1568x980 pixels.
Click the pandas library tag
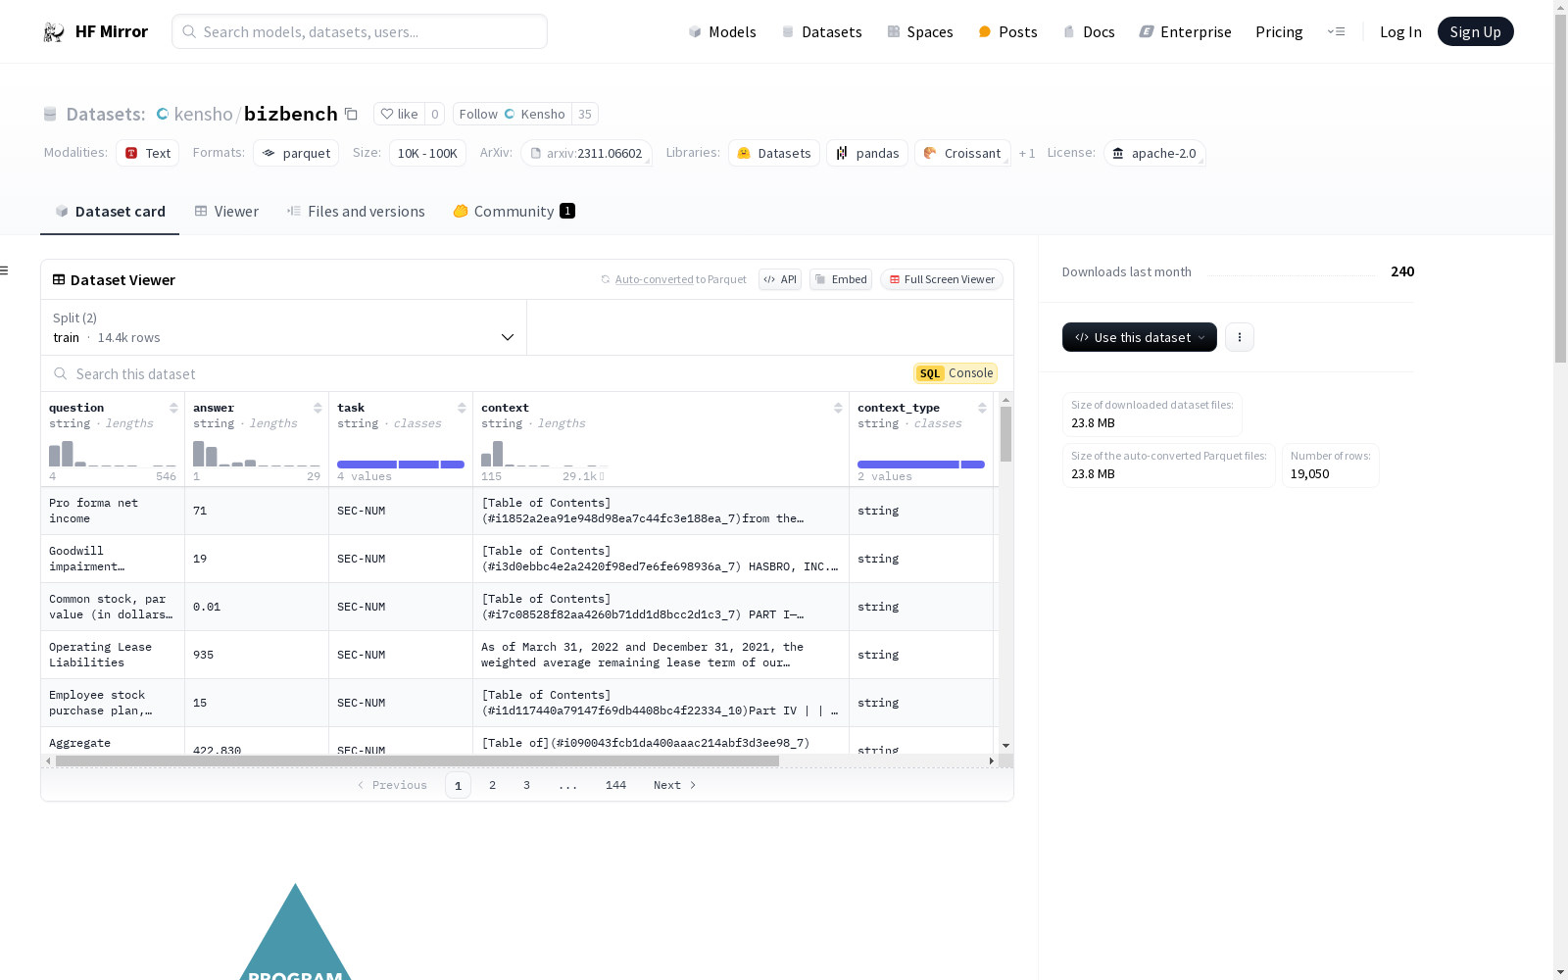(x=867, y=153)
